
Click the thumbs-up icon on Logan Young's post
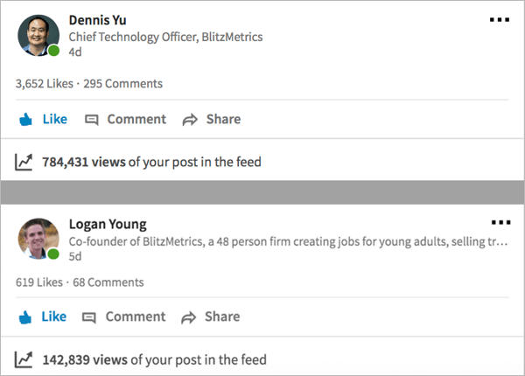[24, 317]
